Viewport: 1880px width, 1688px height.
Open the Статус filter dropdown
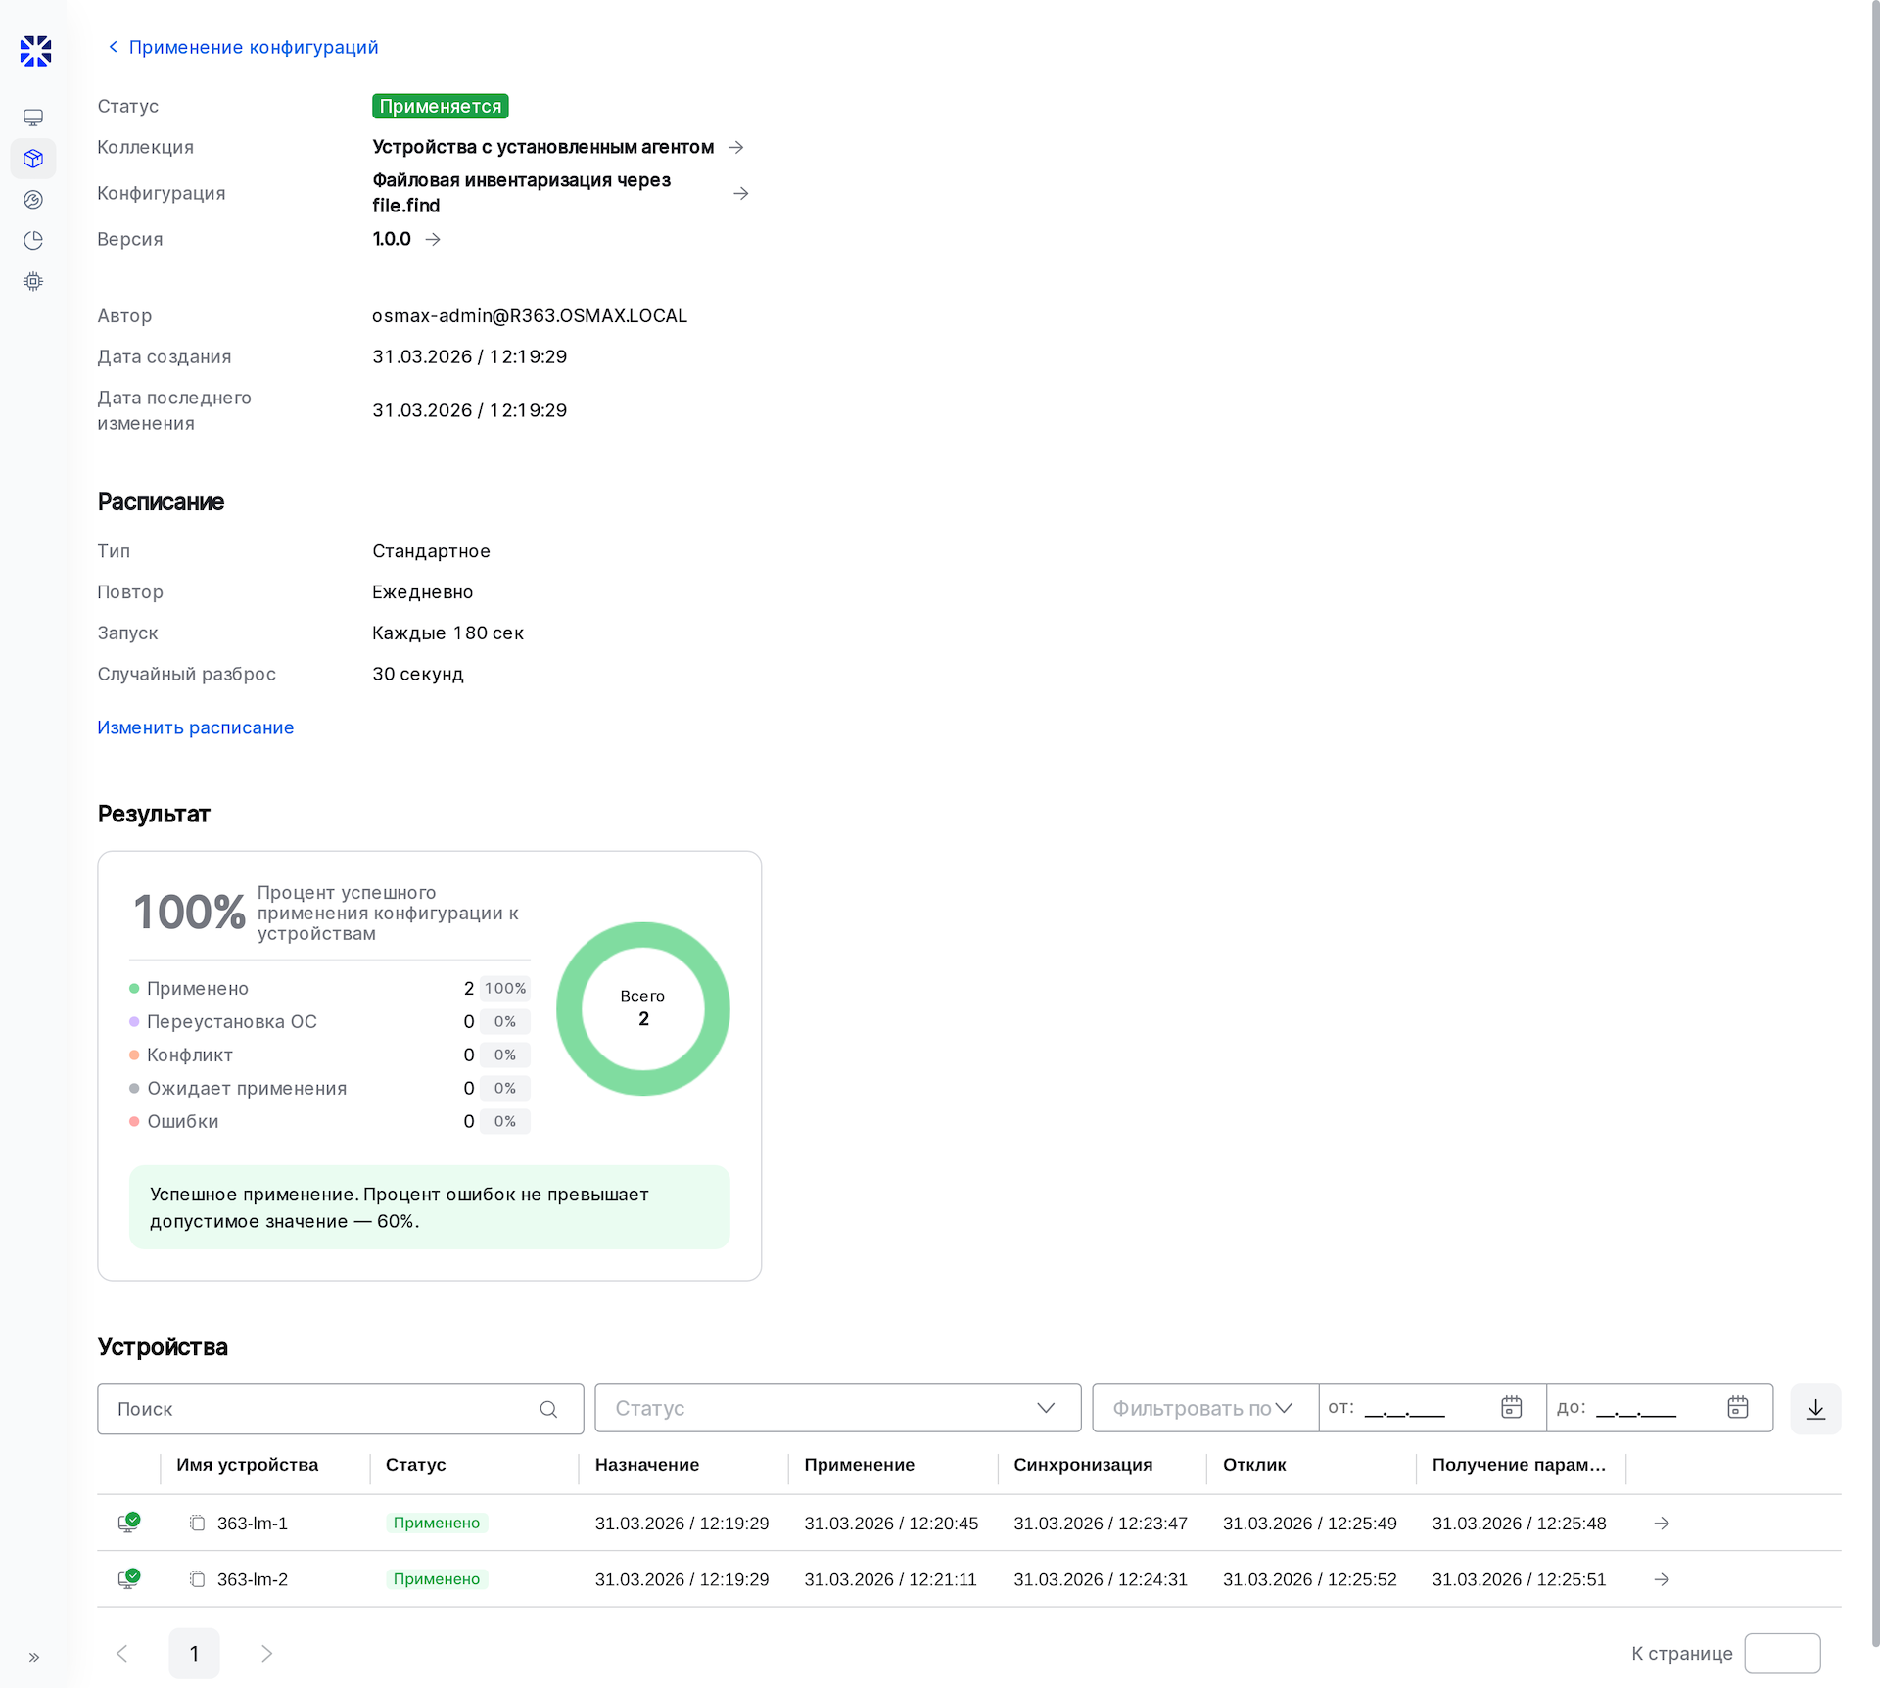tap(837, 1408)
